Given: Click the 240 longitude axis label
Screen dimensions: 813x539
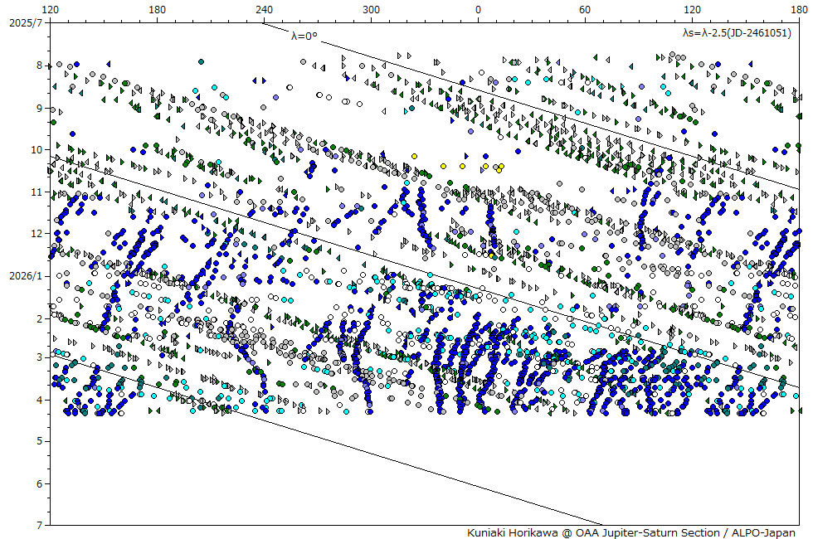Looking at the screenshot, I should tap(265, 9).
